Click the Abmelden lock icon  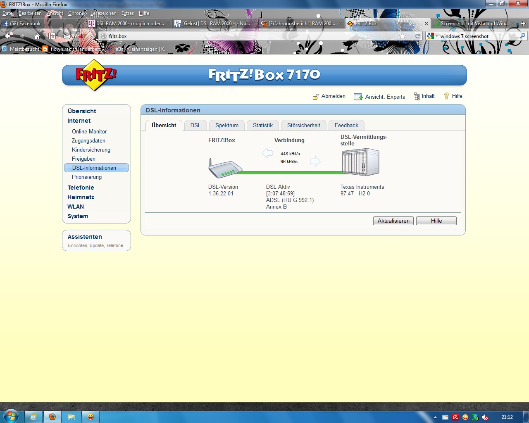[x=316, y=97]
